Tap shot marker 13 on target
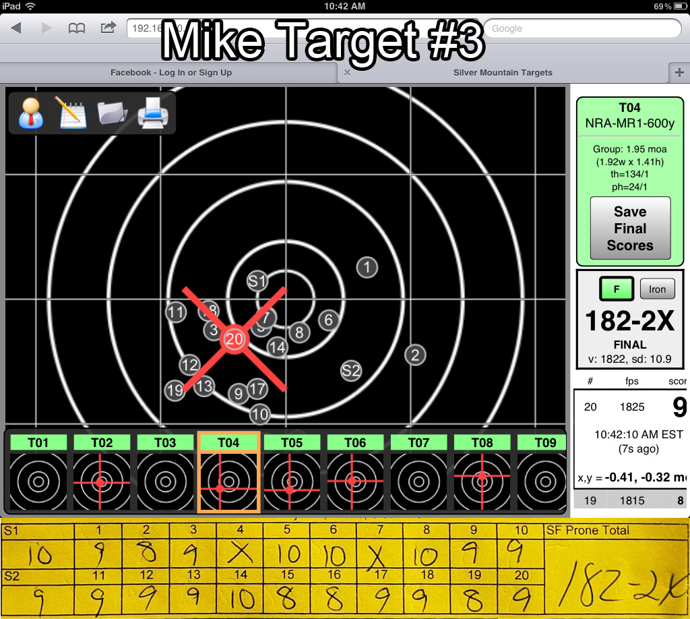 pyautogui.click(x=204, y=386)
